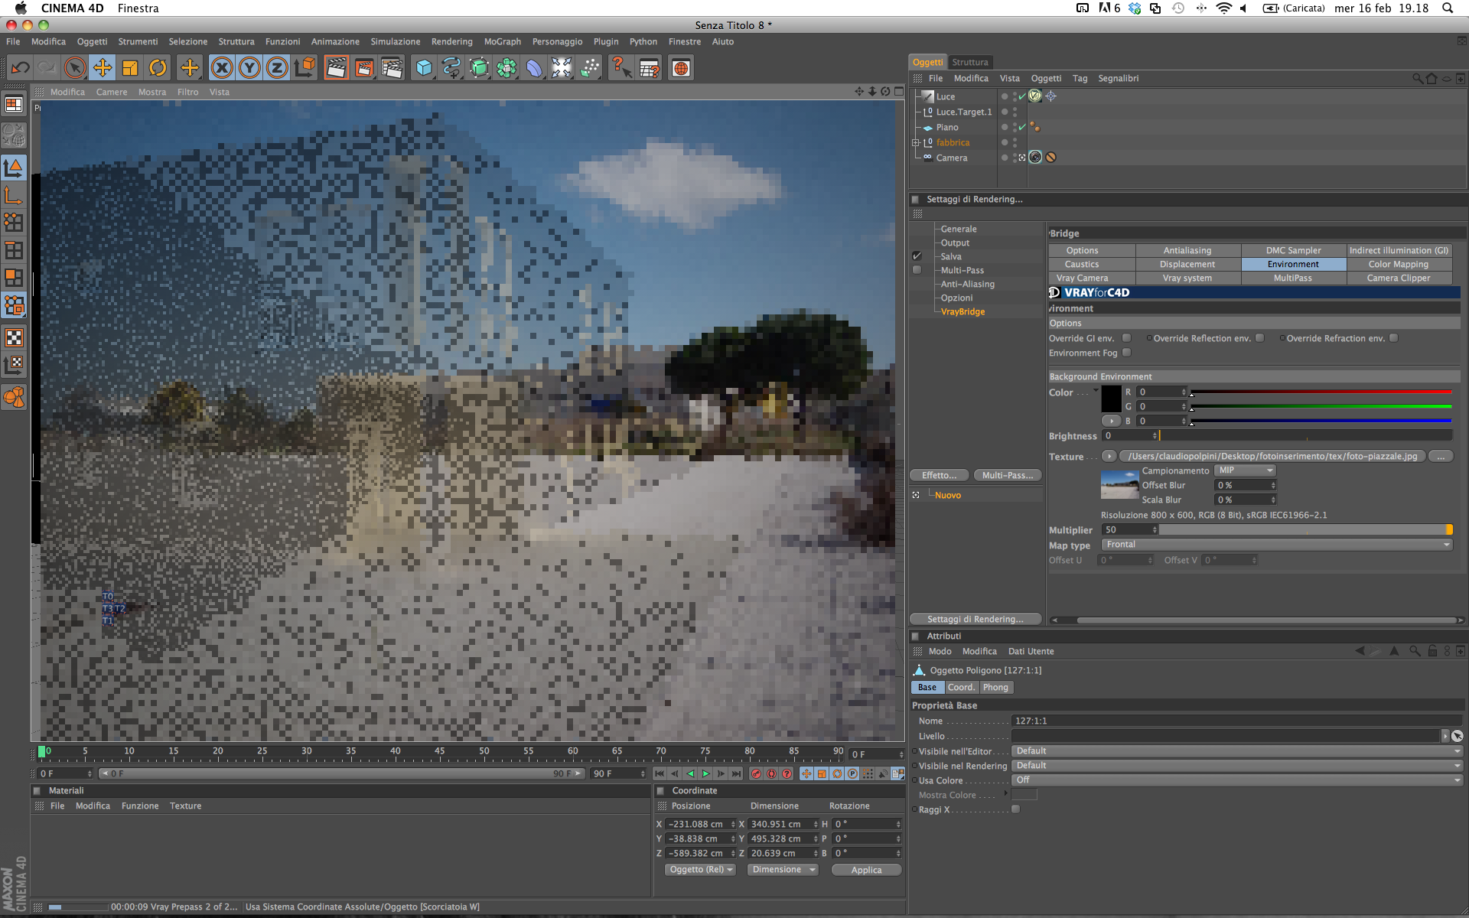Open render settings clapperboard icon
Viewport: 1469px width, 918px height.
pyautogui.click(x=392, y=68)
